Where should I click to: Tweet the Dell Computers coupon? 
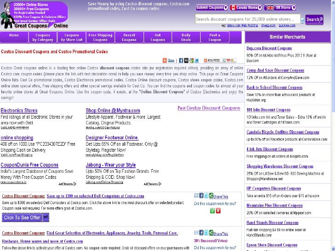[x=206, y=195]
